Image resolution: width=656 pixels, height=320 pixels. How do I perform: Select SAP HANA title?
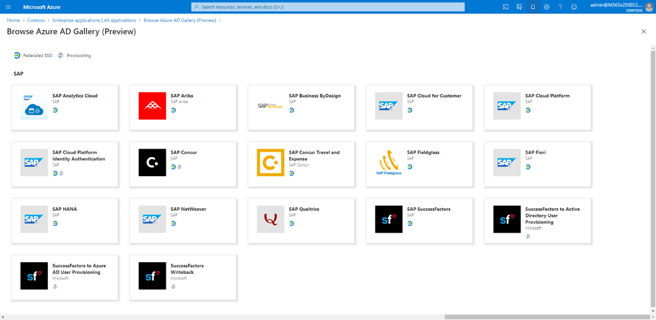pyautogui.click(x=65, y=209)
